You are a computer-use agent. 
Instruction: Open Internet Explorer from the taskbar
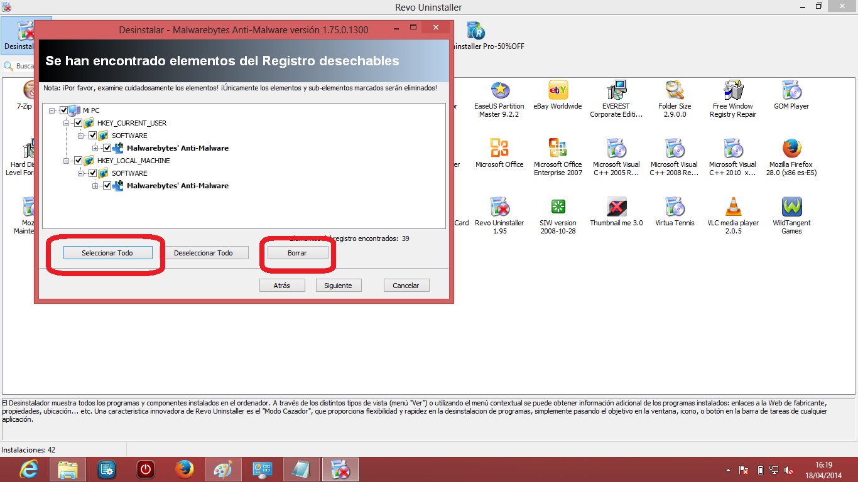tap(29, 469)
